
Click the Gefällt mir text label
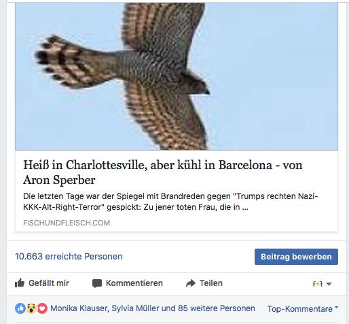pos(49,283)
